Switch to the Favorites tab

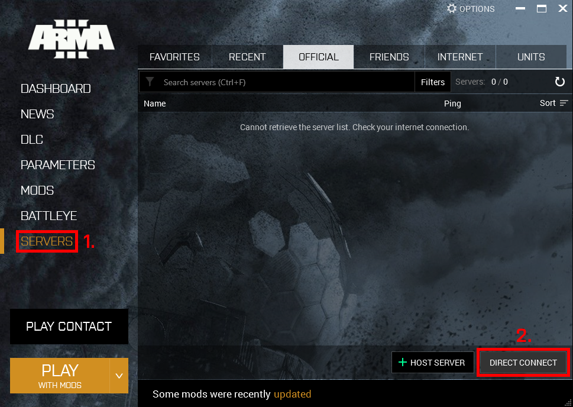[x=174, y=57]
